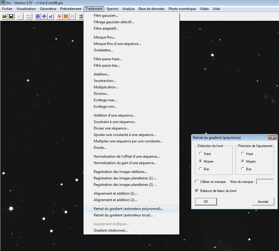Click OK in the gradient dialog
Image resolution: width=279 pixels, height=251 pixels.
pos(206,202)
